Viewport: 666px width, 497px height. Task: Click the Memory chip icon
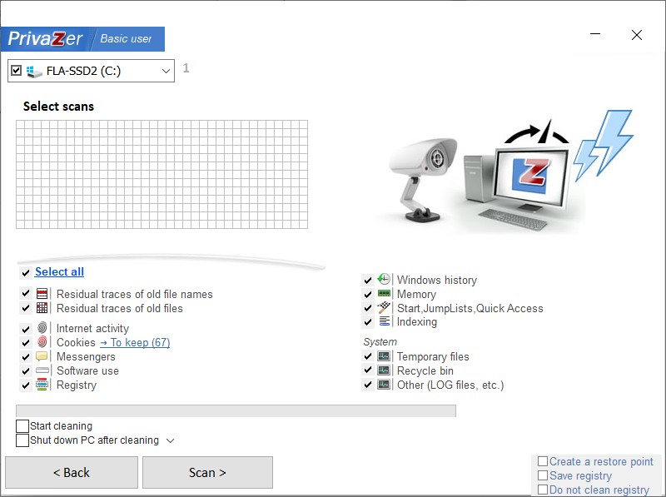(x=384, y=293)
